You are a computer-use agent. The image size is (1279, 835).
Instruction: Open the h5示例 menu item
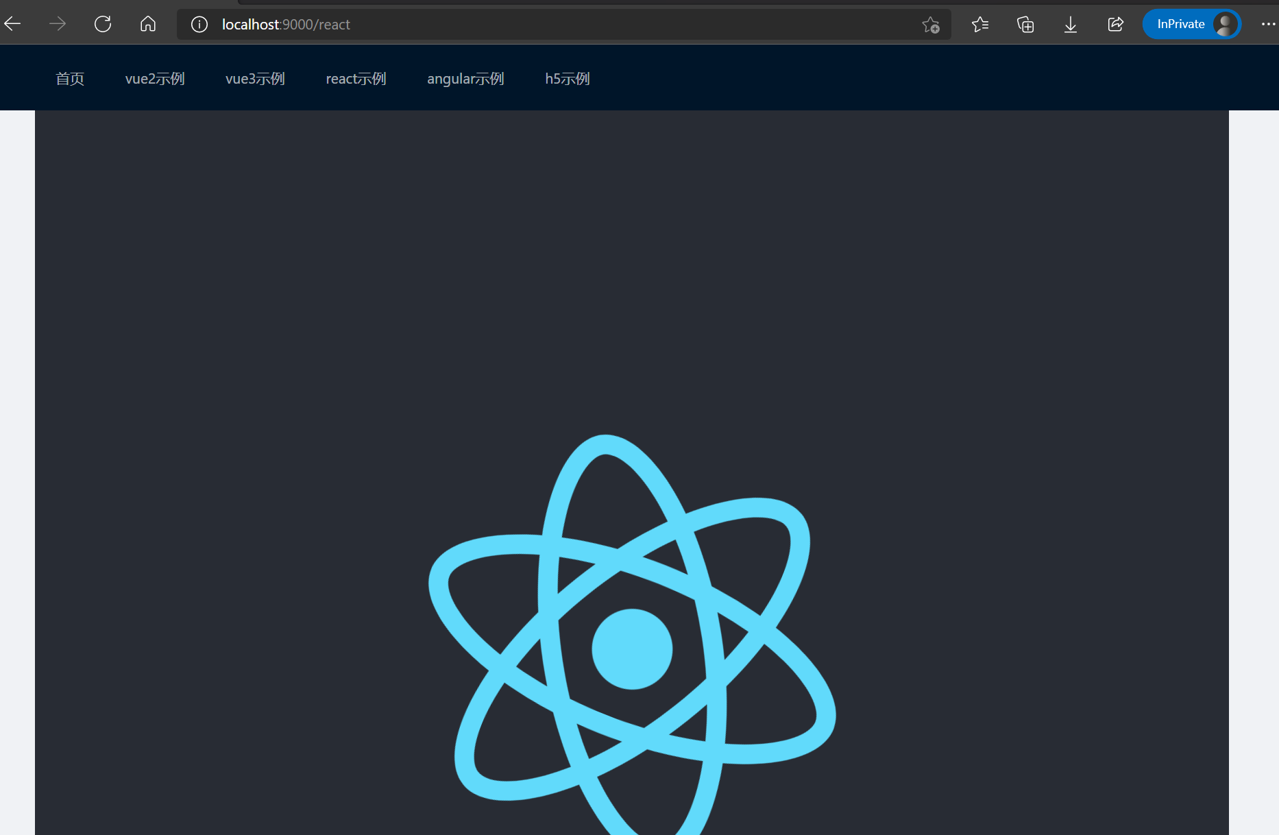tap(568, 79)
